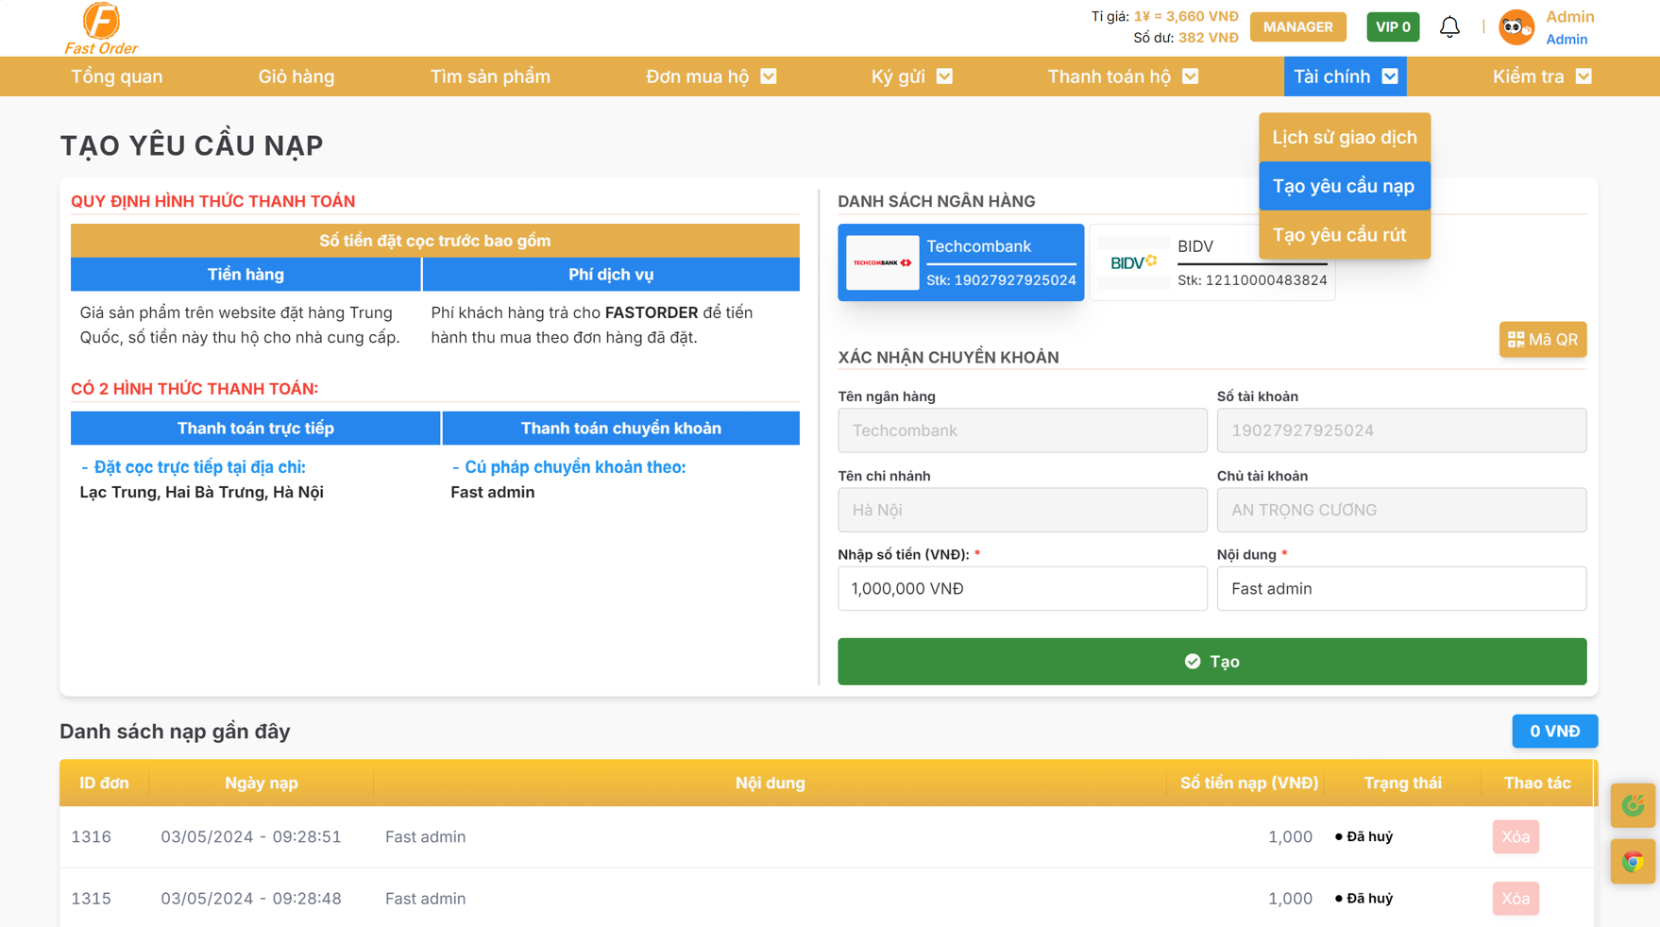Viewport: 1660px width, 927px height.
Task: Click the Đã huỷ status of 1316
Action: coord(1364,837)
